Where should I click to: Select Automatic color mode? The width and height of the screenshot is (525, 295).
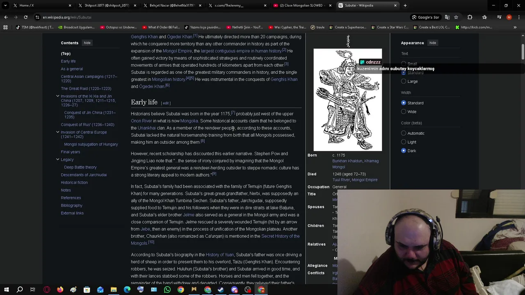click(404, 133)
